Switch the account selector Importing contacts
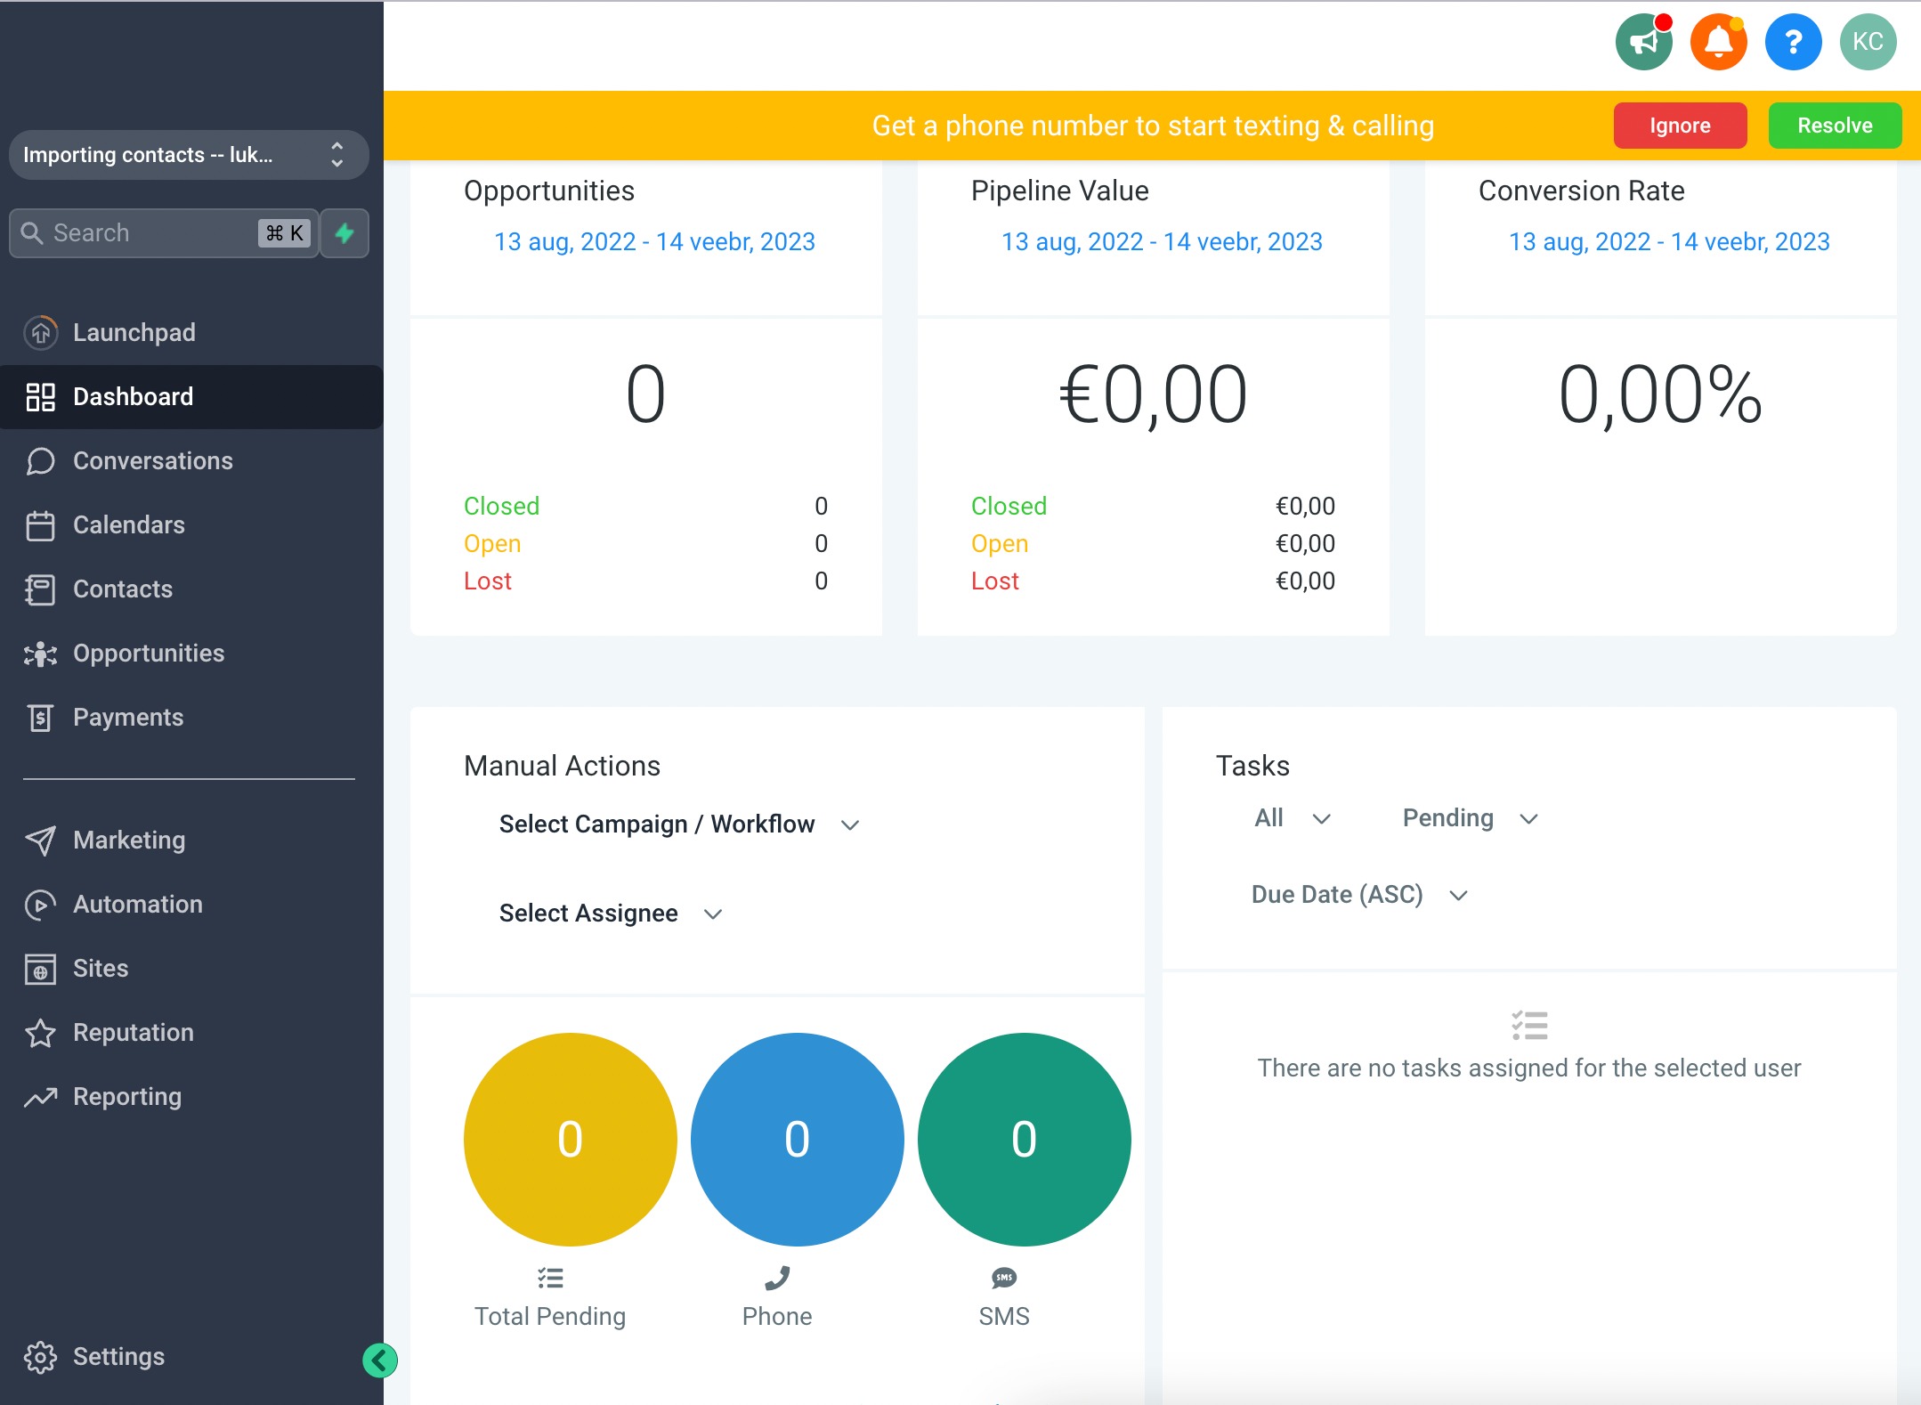The image size is (1921, 1405). coord(189,155)
